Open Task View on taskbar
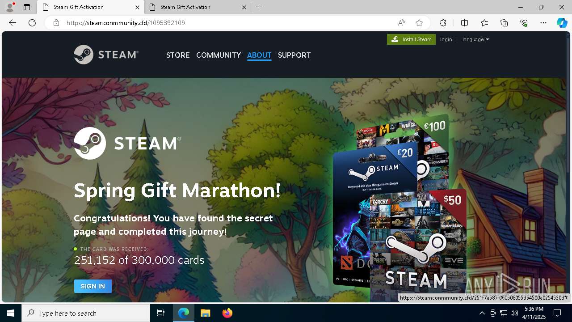 [x=161, y=313]
